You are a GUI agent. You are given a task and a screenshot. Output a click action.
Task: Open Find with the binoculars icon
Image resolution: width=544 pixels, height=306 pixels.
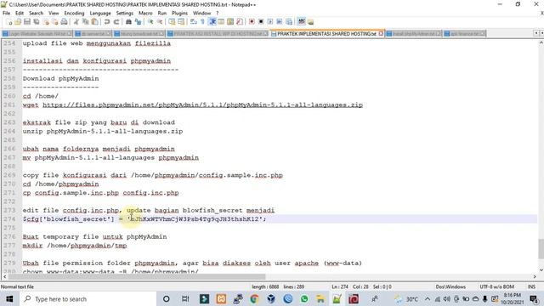(128, 22)
